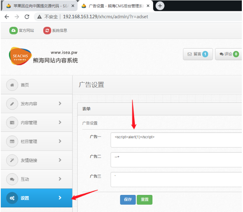The width and height of the screenshot is (243, 212).
Task: Open the 发布内容 sidebar menu
Action: coord(37,104)
